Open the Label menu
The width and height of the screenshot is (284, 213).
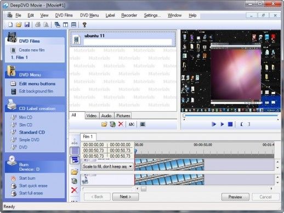tap(110, 15)
